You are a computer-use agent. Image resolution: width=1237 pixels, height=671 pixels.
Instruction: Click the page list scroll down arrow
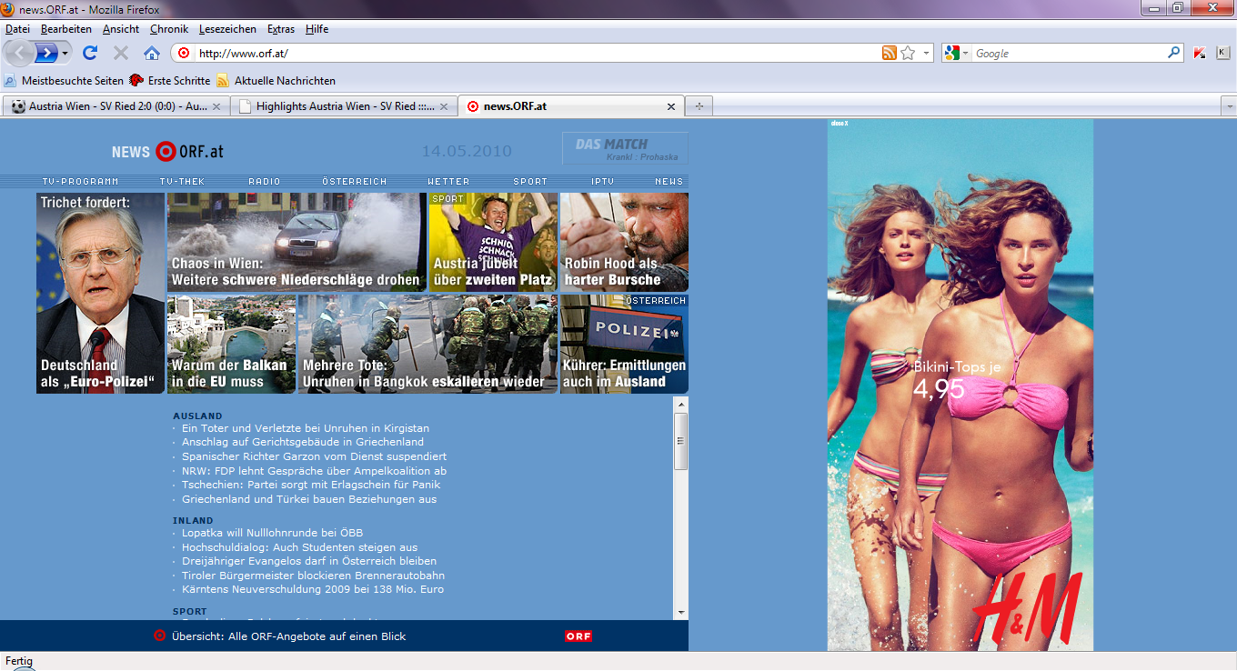click(x=680, y=613)
